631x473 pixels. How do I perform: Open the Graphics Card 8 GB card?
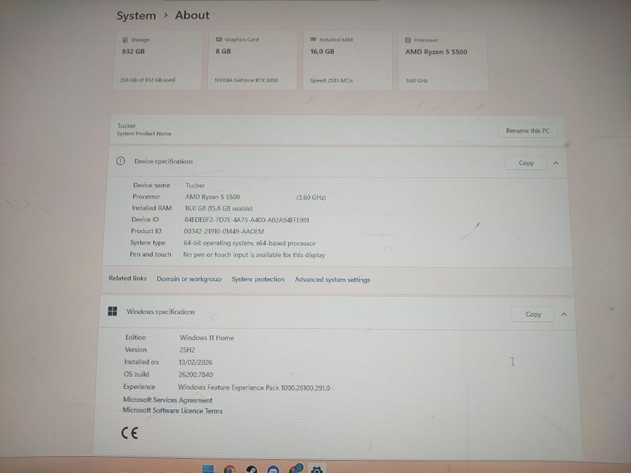252,60
